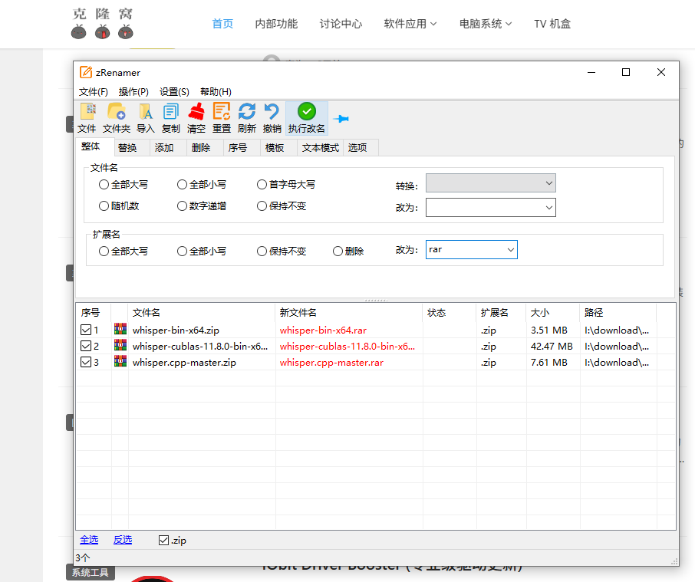Image resolution: width=695 pixels, height=582 pixels.
Task: Click the 导入 import toolbar icon
Action: pos(145,112)
